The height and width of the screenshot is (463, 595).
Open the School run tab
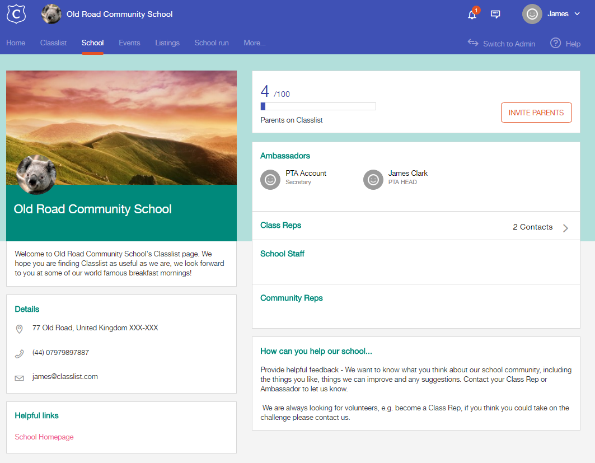212,43
